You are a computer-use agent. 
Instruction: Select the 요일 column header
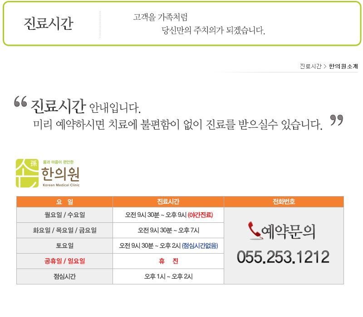pyautogui.click(x=64, y=202)
